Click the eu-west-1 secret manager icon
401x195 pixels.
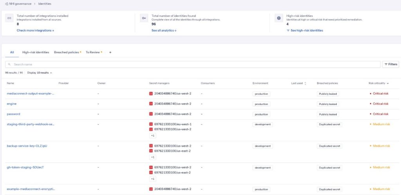(151, 124)
